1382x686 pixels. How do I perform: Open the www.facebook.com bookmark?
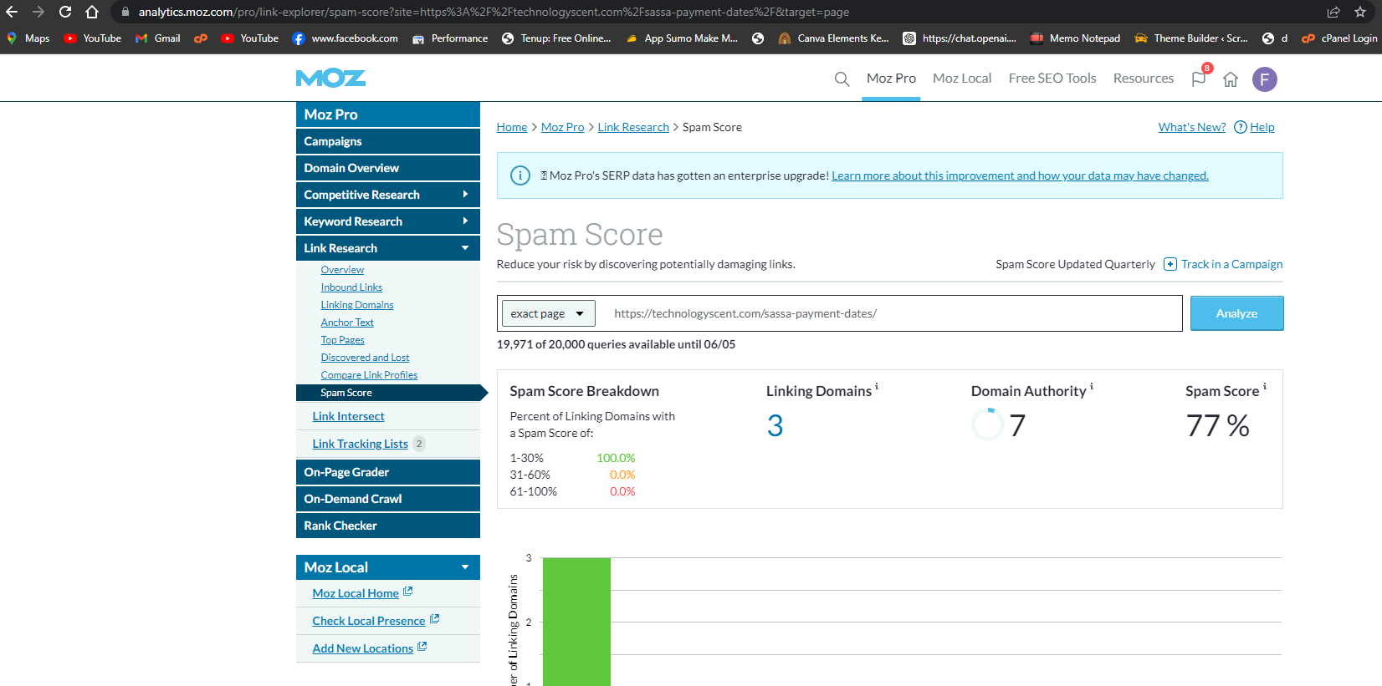pyautogui.click(x=345, y=38)
